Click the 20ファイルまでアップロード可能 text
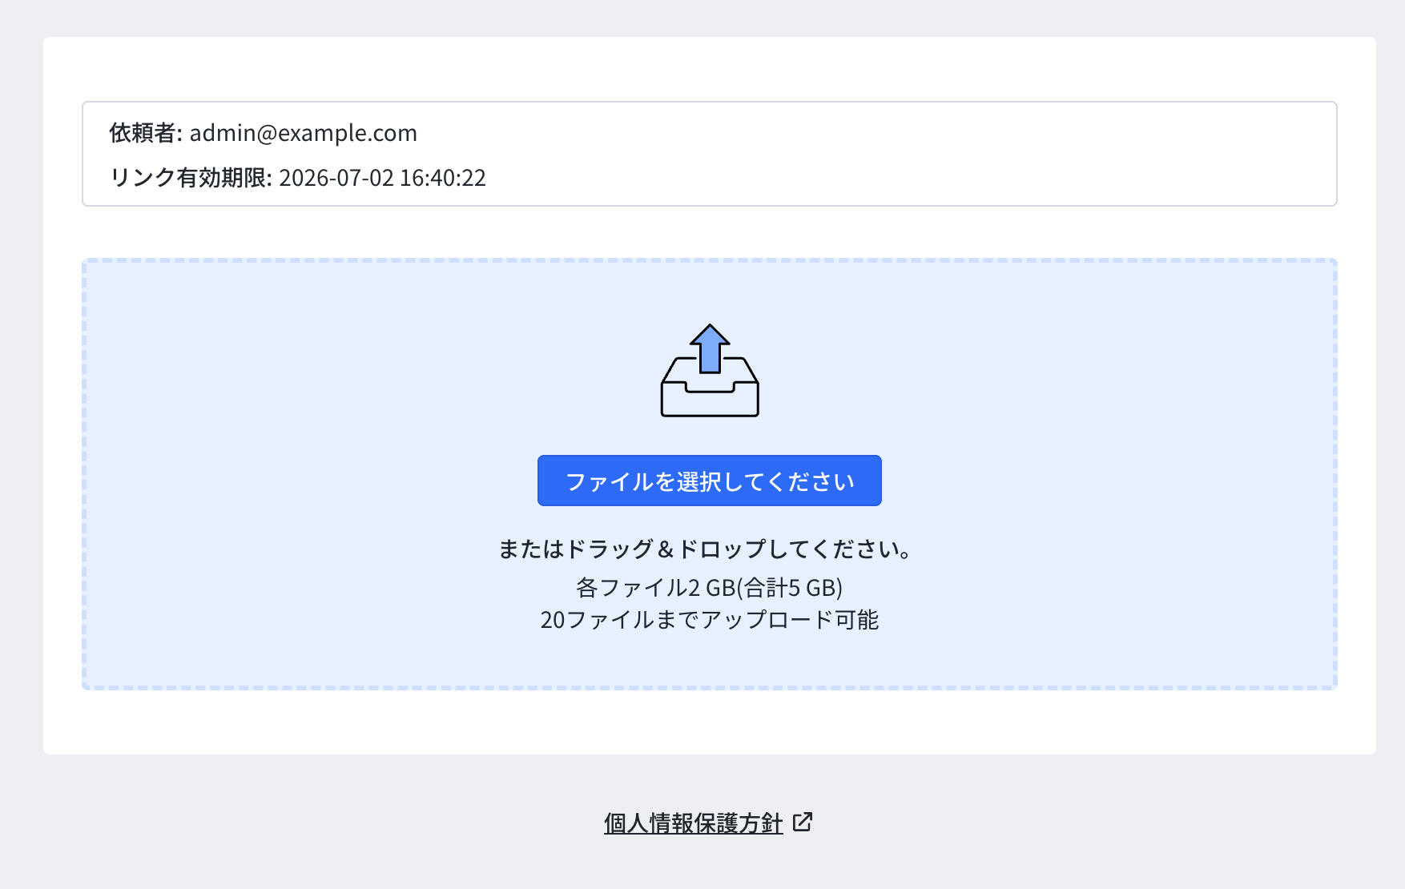This screenshot has height=889, width=1405. (x=709, y=620)
